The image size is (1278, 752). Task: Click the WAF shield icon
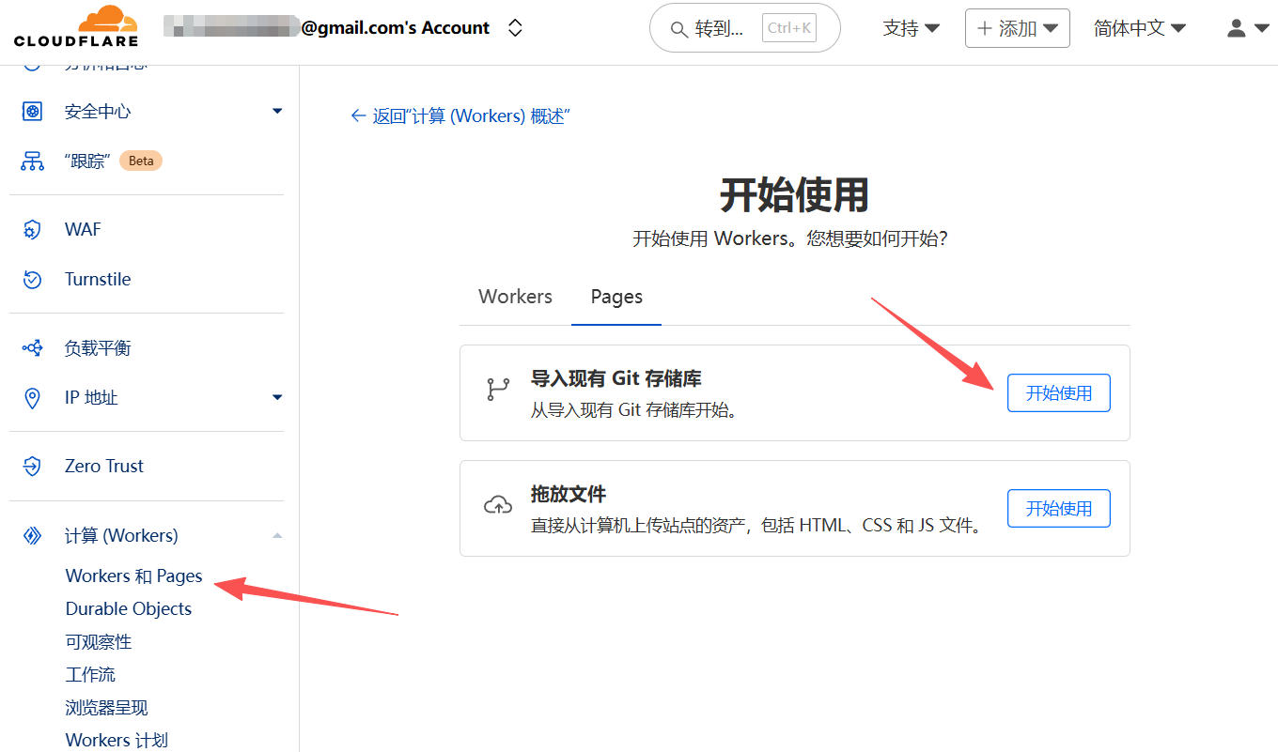point(33,230)
